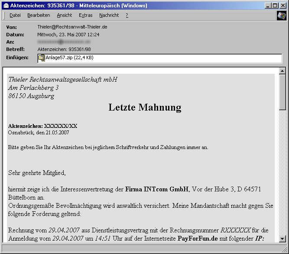
Task: Click the vertical scrollbar thumb
Action: 283,92
